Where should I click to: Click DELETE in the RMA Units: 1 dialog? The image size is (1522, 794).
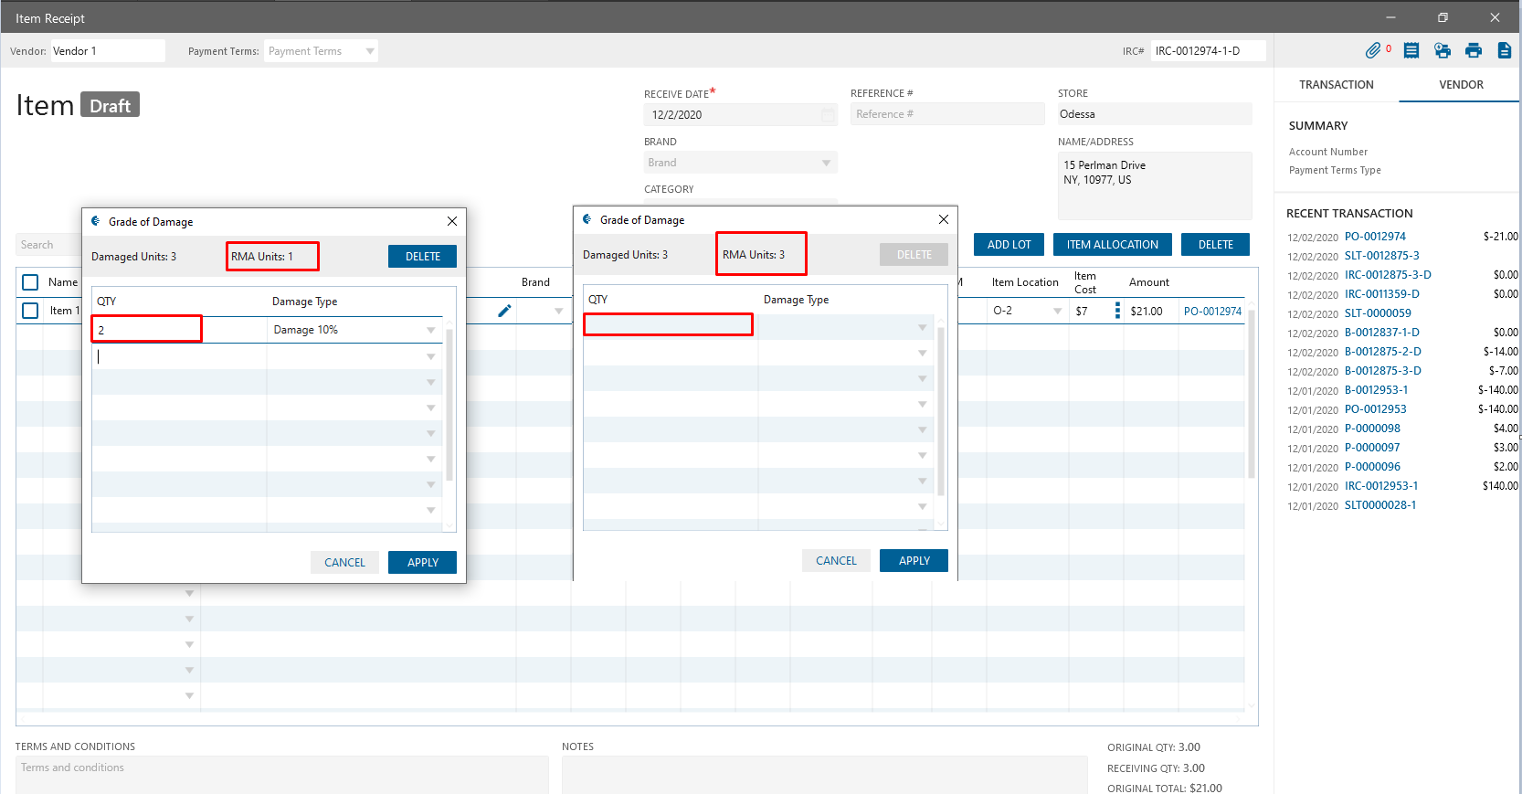point(423,257)
